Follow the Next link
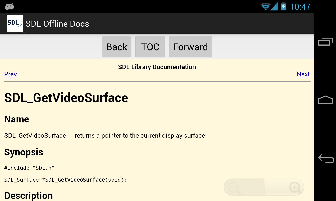The image size is (336, 201). point(303,74)
